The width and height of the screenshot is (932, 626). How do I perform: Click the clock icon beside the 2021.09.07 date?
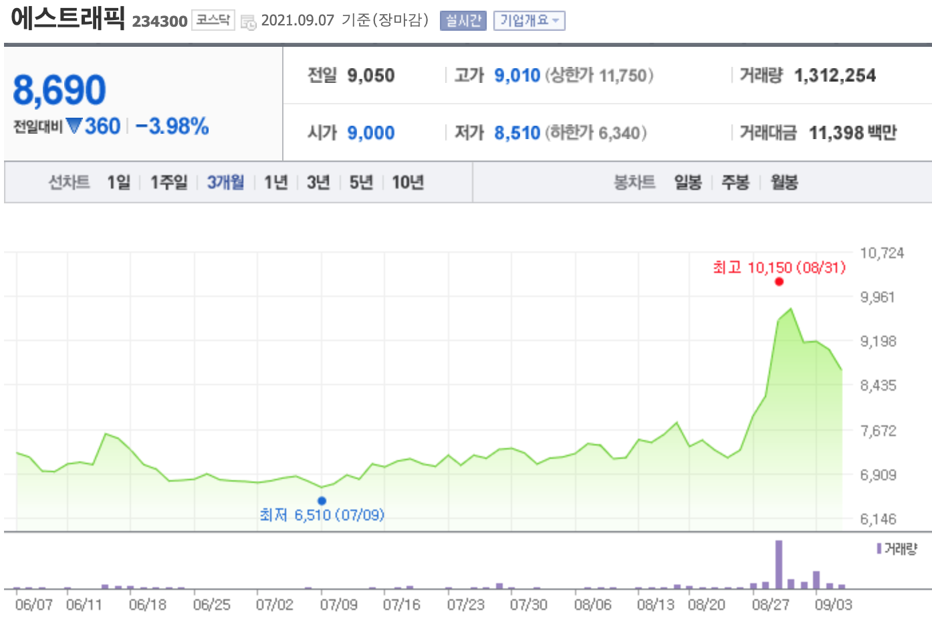pyautogui.click(x=248, y=22)
